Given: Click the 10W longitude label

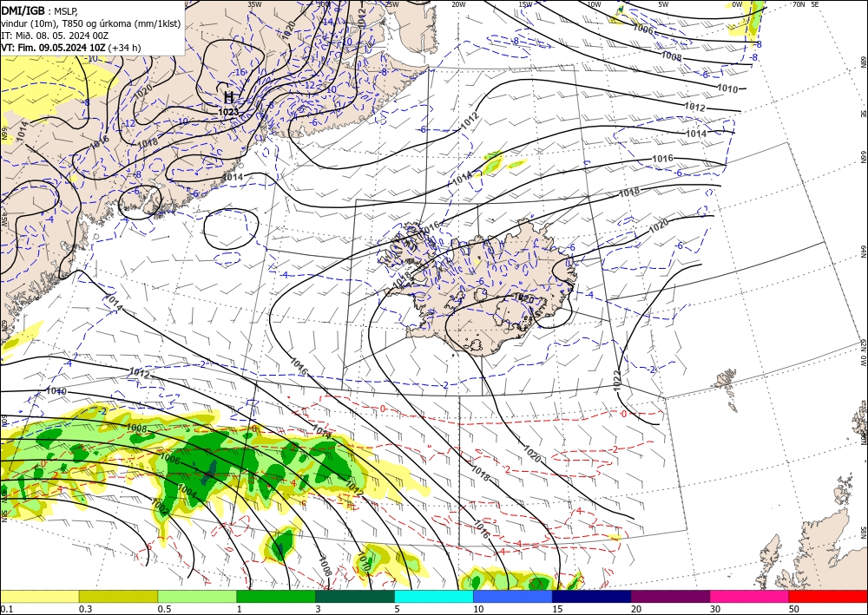Looking at the screenshot, I should point(594,4).
